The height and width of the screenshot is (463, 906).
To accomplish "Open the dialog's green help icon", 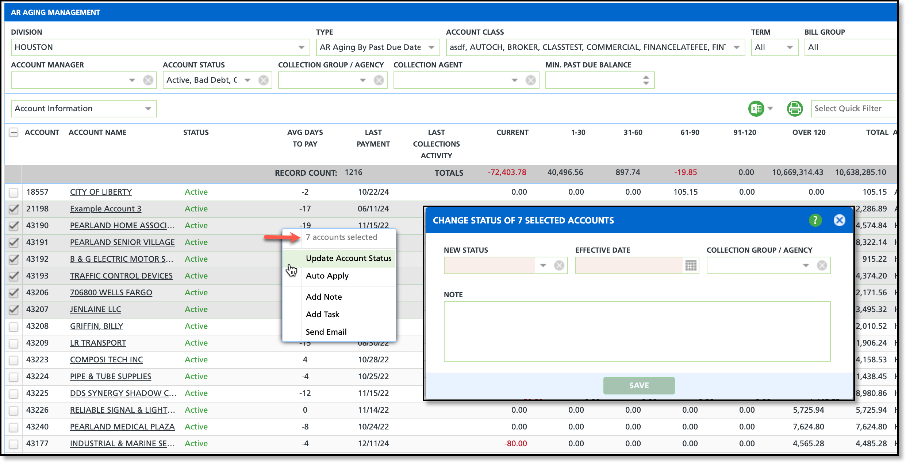I will point(815,220).
